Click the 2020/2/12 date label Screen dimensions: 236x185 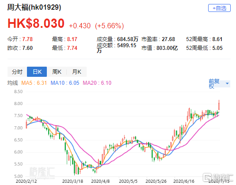click(27, 181)
